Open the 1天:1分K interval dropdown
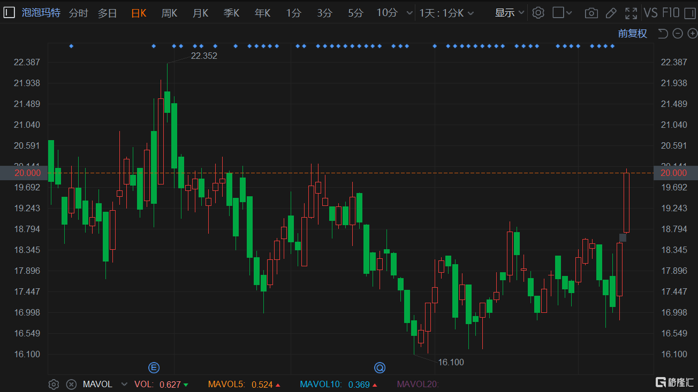The image size is (698, 392). pyautogui.click(x=446, y=13)
